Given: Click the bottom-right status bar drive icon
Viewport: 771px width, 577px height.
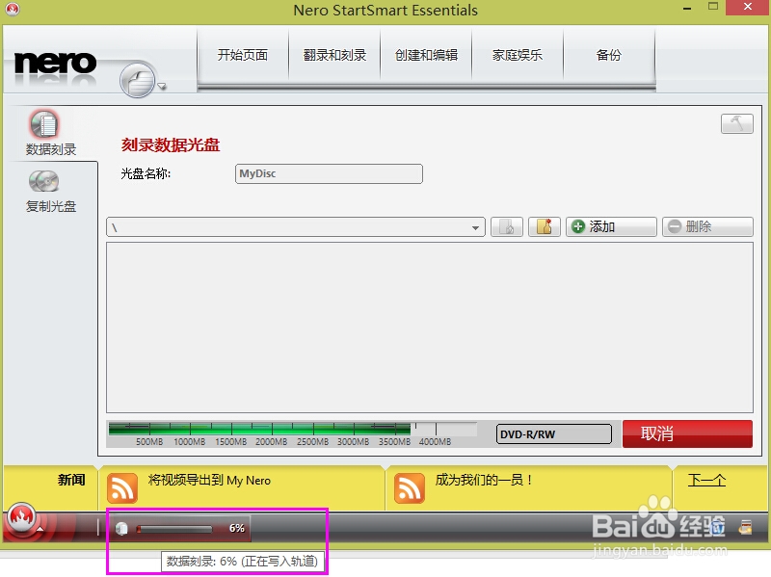Looking at the screenshot, I should click(745, 527).
